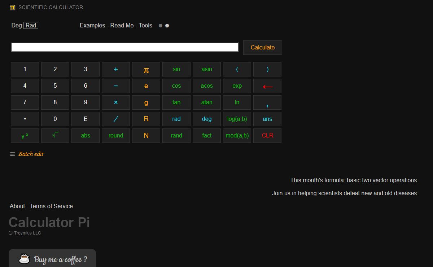Click the tan function key
The image size is (433, 267).
[x=176, y=102]
